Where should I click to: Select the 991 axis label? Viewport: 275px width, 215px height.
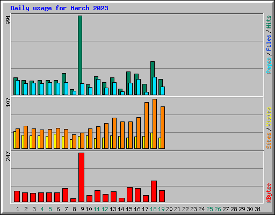(x=9, y=20)
